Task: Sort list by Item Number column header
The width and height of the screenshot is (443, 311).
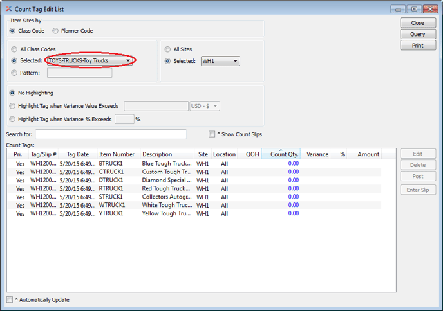Action: click(117, 154)
